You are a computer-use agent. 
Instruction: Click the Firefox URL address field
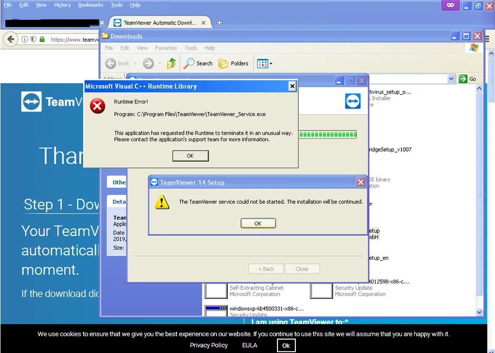click(74, 40)
